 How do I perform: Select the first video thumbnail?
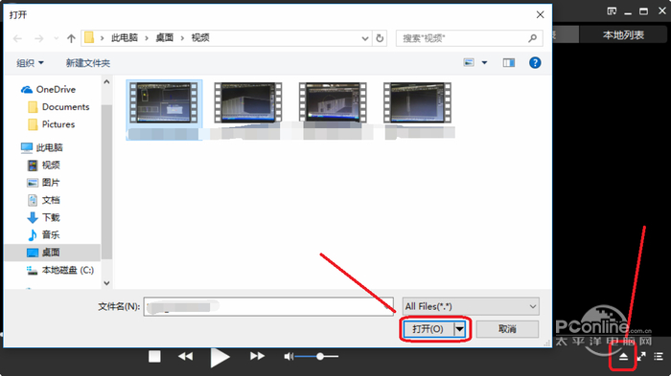[164, 102]
